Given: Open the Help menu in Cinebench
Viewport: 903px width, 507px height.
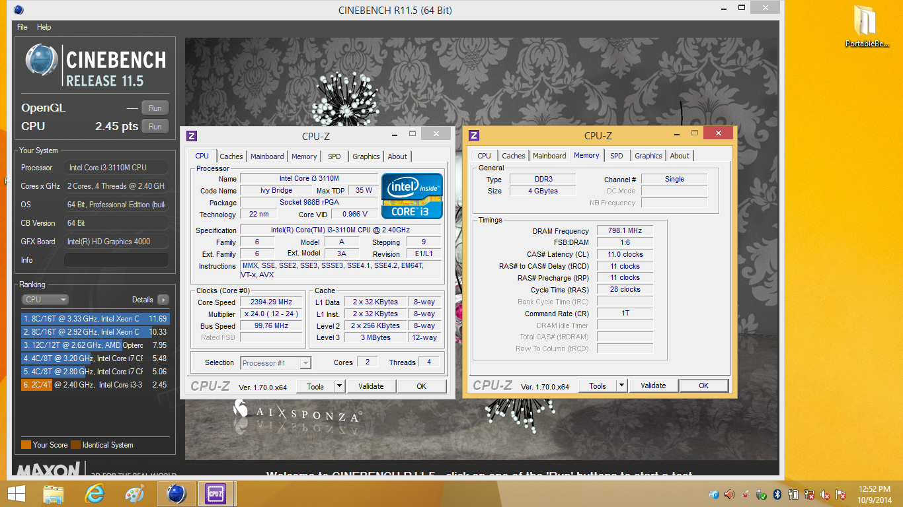Looking at the screenshot, I should (x=44, y=27).
